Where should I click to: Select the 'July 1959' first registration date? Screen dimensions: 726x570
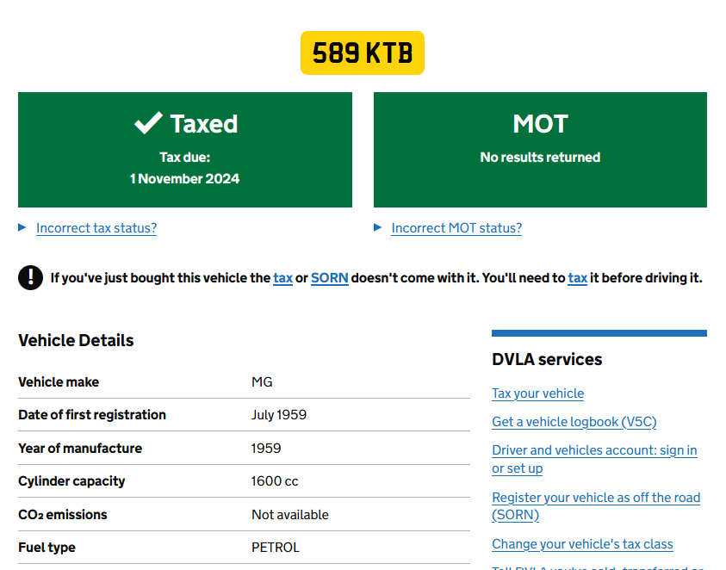278,415
